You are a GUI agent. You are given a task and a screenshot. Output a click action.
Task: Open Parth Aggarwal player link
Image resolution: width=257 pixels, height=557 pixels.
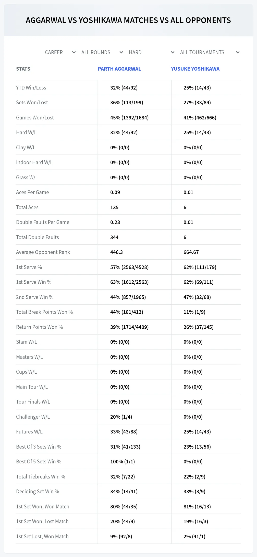coord(119,69)
